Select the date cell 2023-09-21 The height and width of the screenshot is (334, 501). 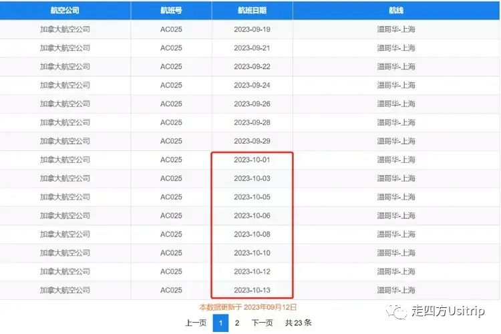pyautogui.click(x=252, y=48)
